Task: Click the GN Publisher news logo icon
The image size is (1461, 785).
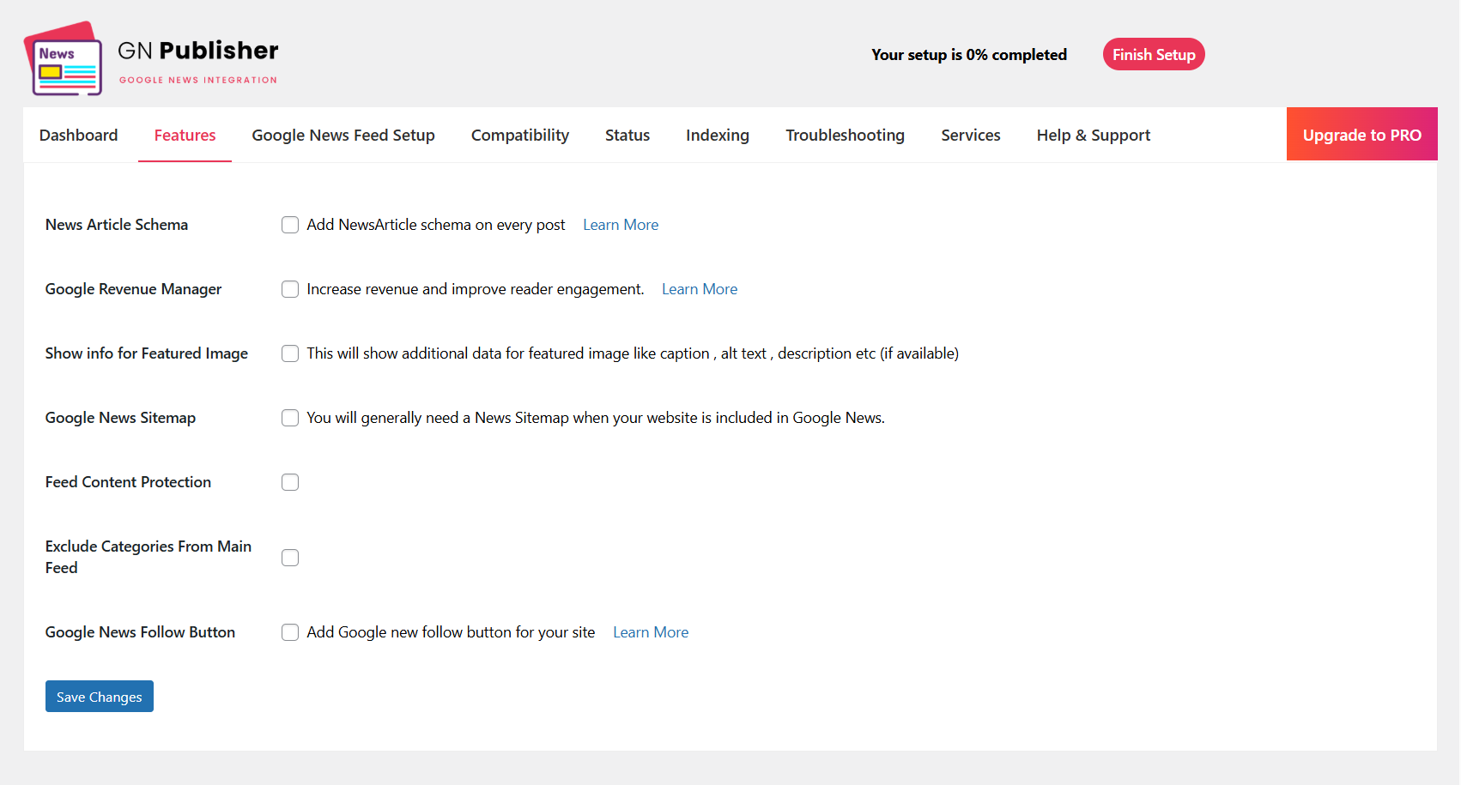Action: pos(63,58)
